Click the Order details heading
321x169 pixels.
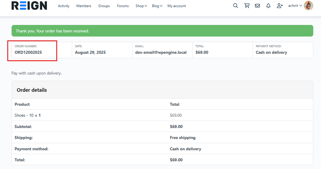click(x=32, y=90)
